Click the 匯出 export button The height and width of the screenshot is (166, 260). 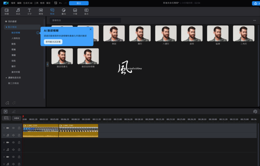click(79, 3)
